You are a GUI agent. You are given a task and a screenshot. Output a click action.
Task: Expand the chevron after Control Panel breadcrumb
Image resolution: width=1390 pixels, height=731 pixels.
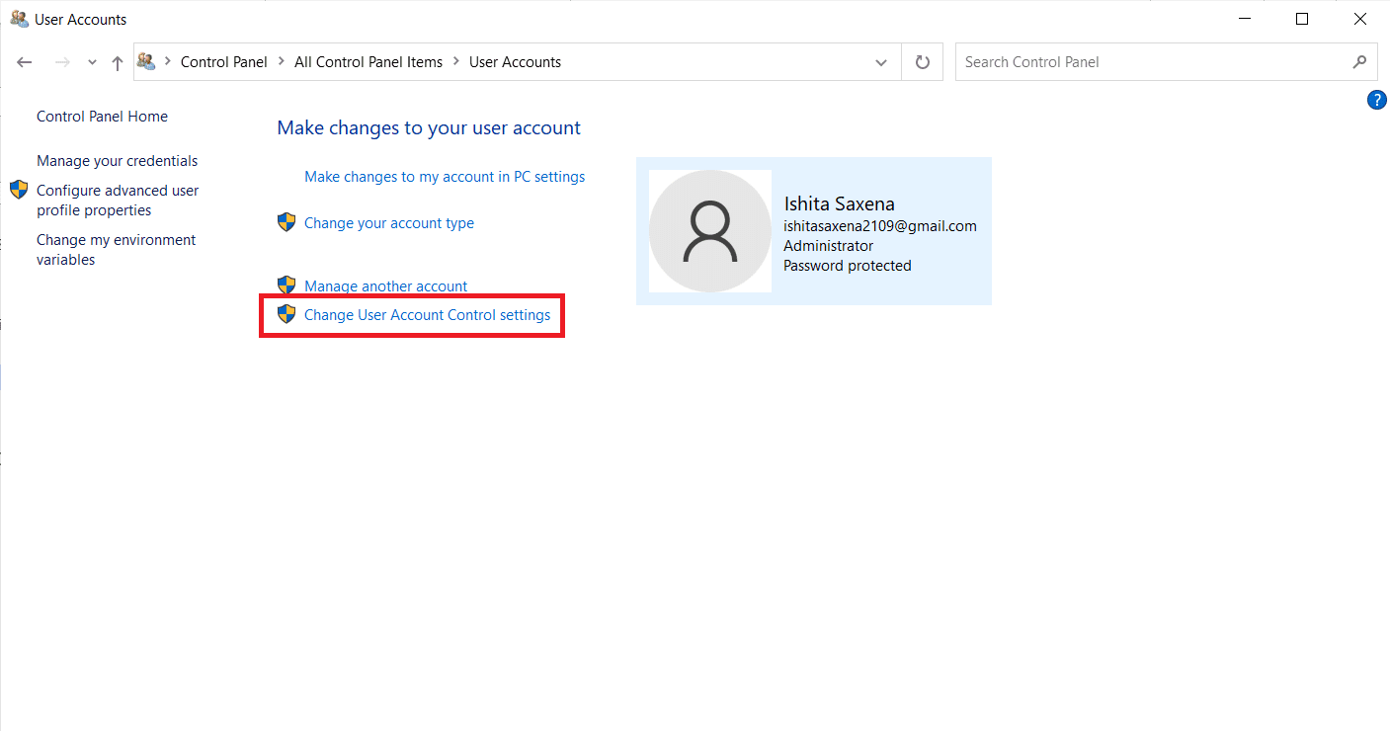coord(280,61)
